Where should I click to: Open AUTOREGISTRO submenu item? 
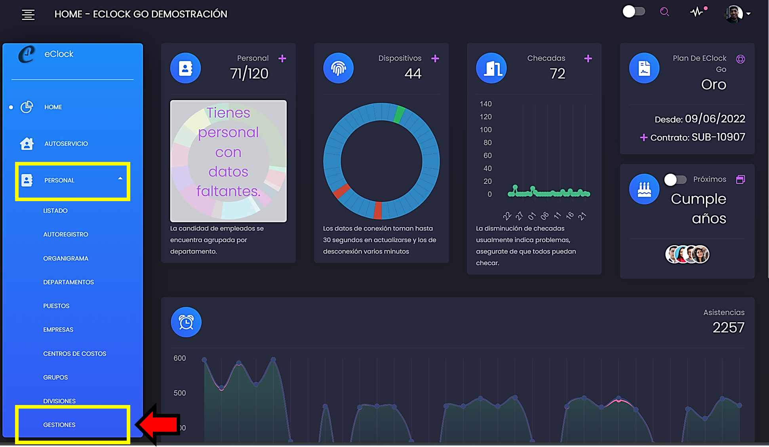(66, 234)
